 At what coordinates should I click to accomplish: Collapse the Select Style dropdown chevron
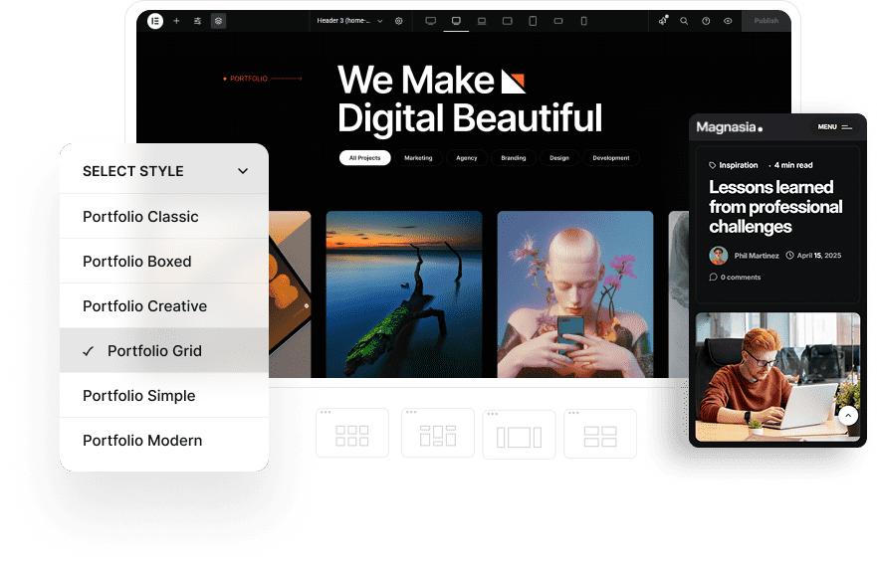click(x=243, y=171)
